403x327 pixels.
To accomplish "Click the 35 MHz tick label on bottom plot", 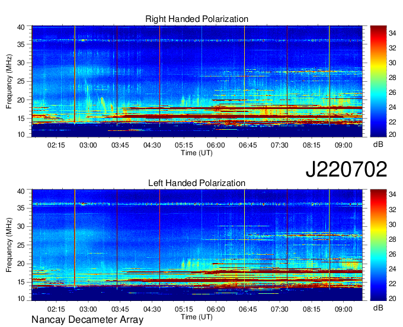I will point(21,209).
